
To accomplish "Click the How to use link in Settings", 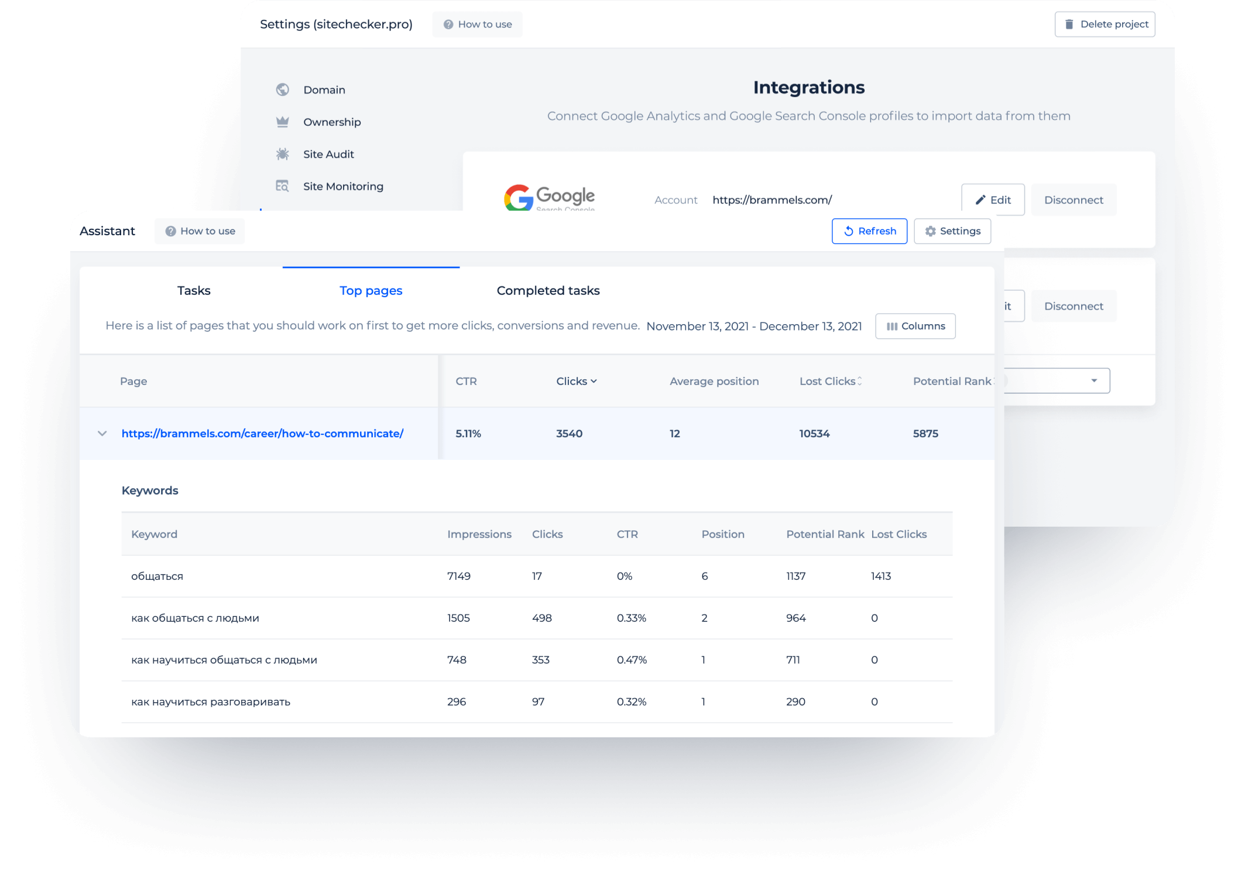I will click(479, 25).
